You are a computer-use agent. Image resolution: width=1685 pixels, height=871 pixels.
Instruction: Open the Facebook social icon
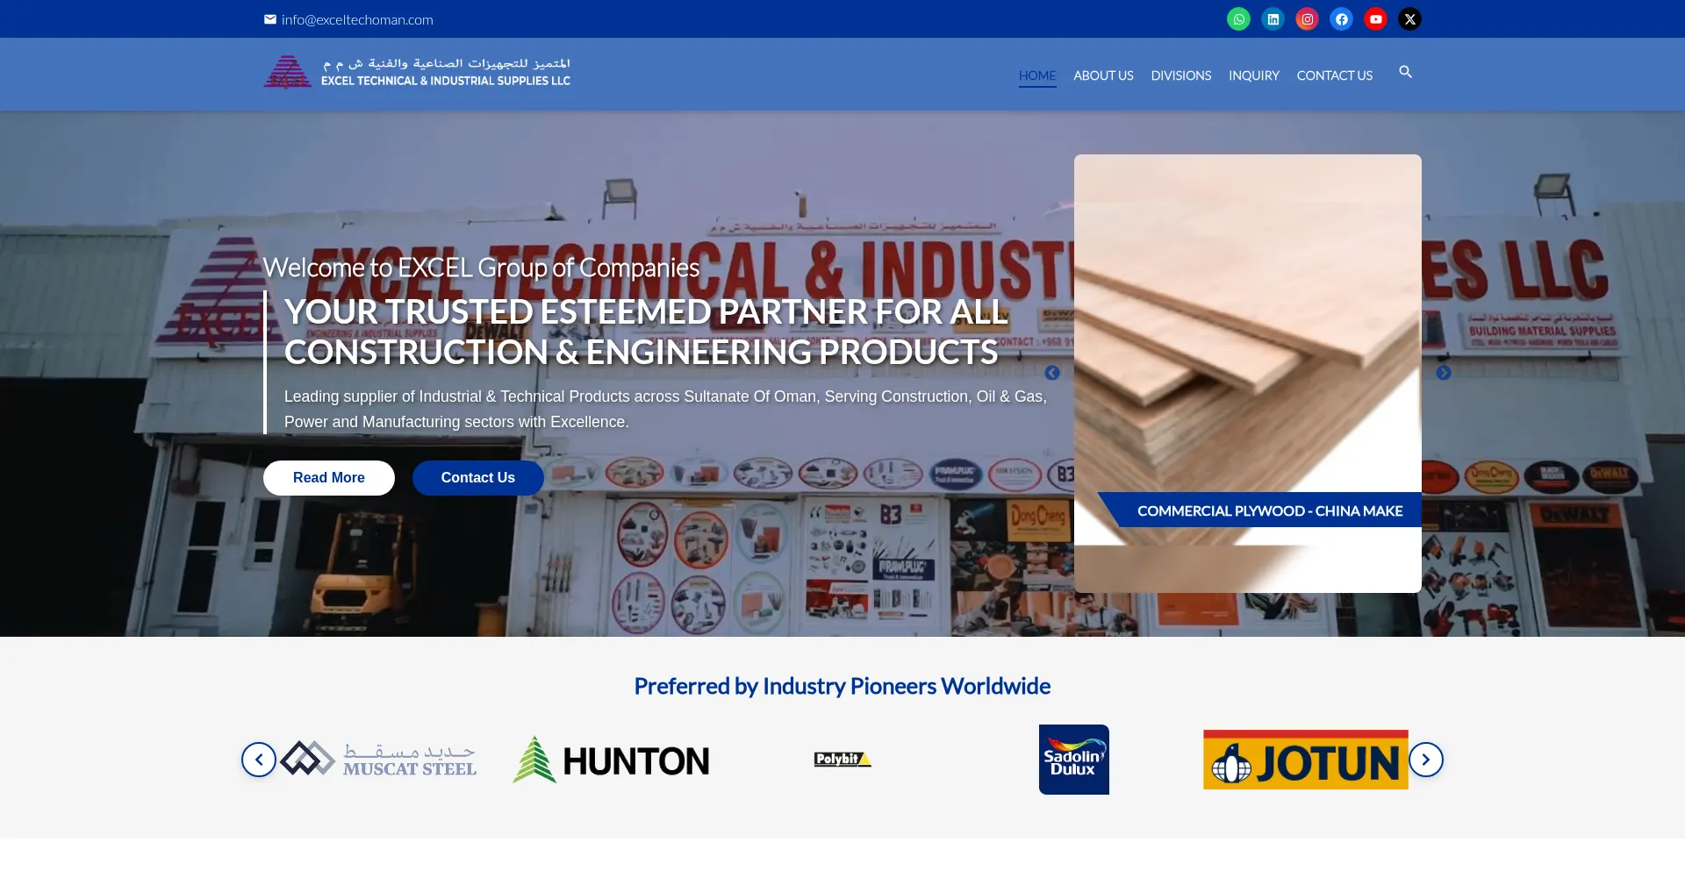[1341, 19]
